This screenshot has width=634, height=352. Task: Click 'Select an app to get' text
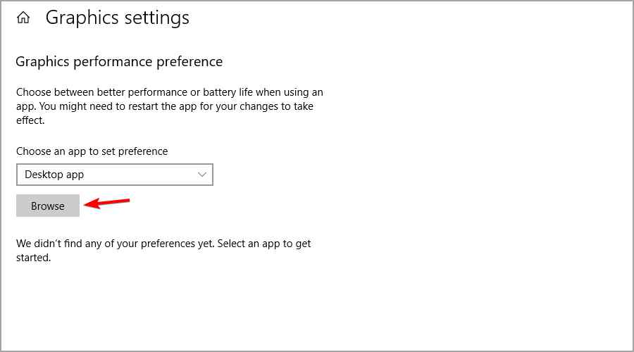(264, 244)
